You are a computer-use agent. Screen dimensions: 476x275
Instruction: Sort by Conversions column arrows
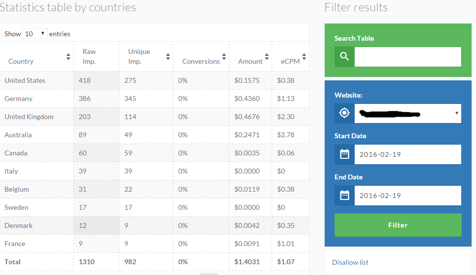(224, 57)
